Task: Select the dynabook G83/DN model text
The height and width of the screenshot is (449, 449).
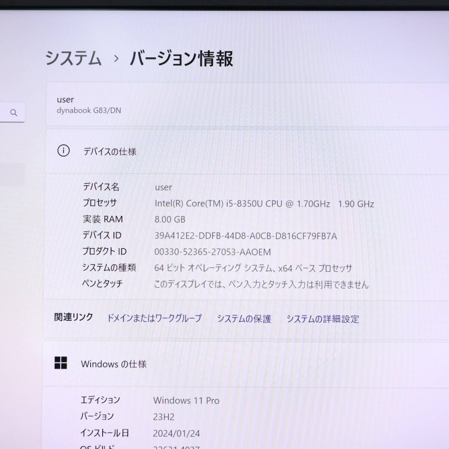Action: coord(89,110)
